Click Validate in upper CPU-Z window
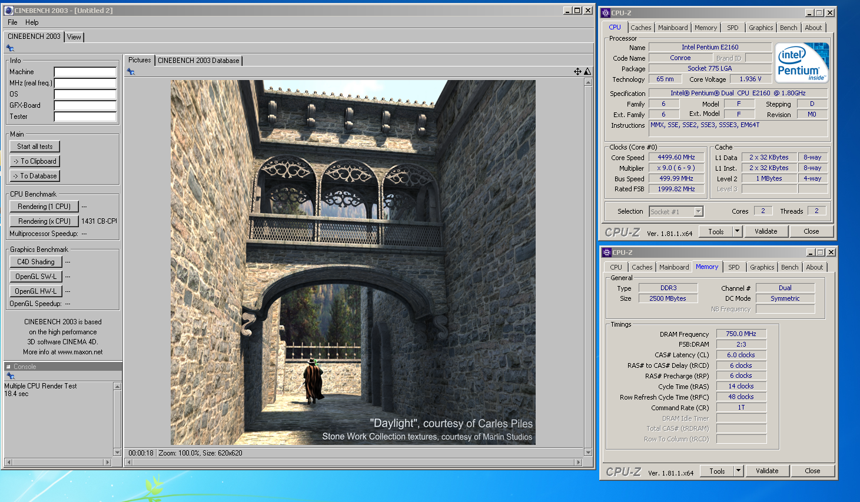Screen dimensions: 860x502 point(766,231)
